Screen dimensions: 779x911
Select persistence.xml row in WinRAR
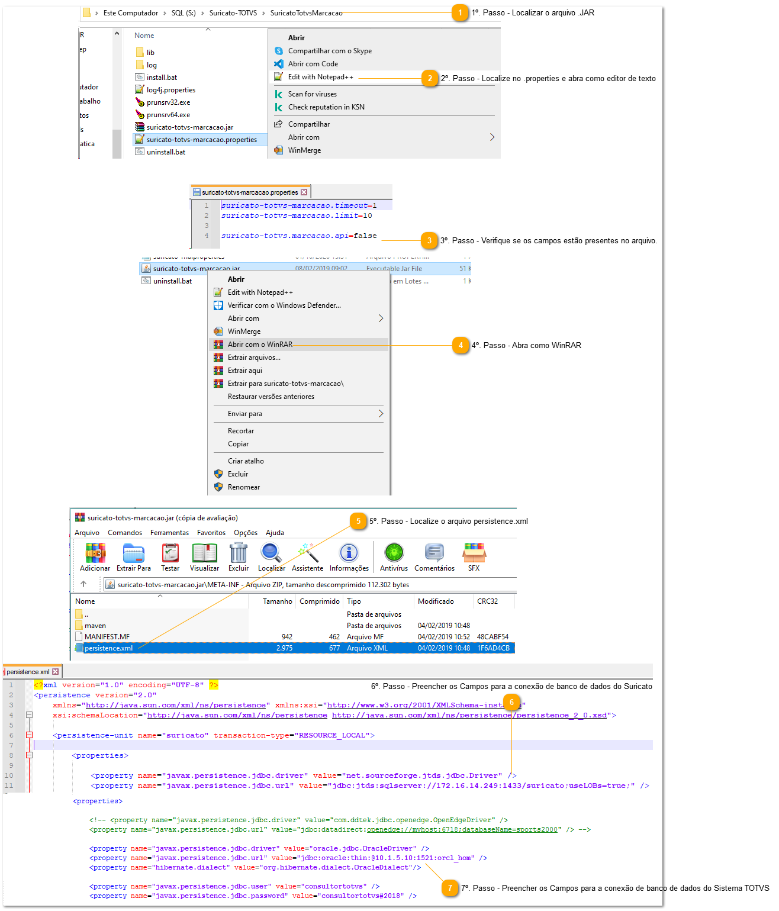click(x=294, y=648)
